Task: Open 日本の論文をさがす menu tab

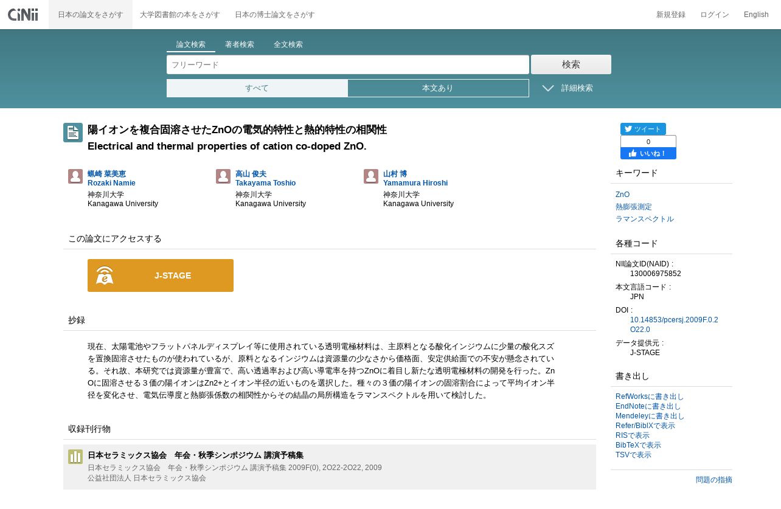Action: tap(91, 15)
